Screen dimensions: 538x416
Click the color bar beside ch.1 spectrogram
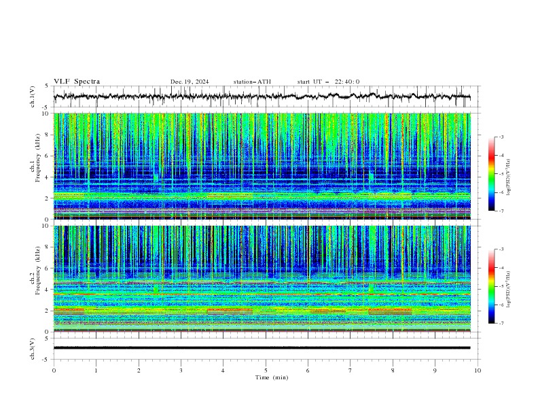pyautogui.click(x=492, y=174)
